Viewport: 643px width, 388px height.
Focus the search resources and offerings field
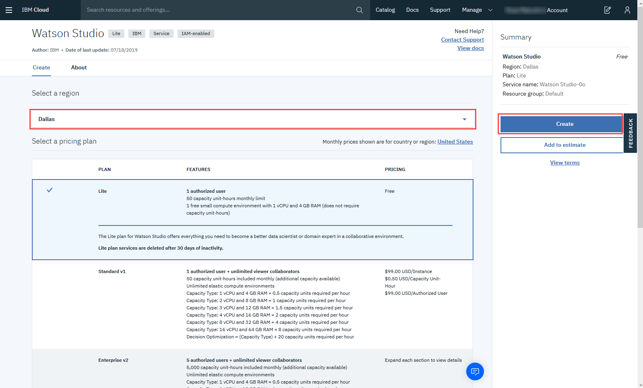pyautogui.click(x=218, y=10)
